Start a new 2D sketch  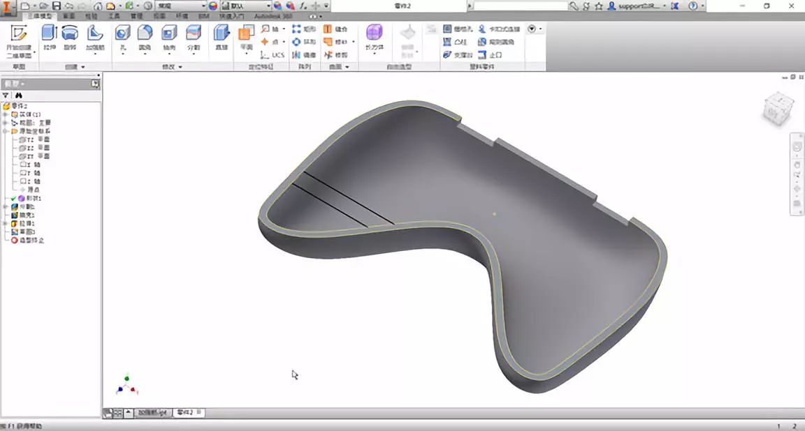click(x=19, y=41)
